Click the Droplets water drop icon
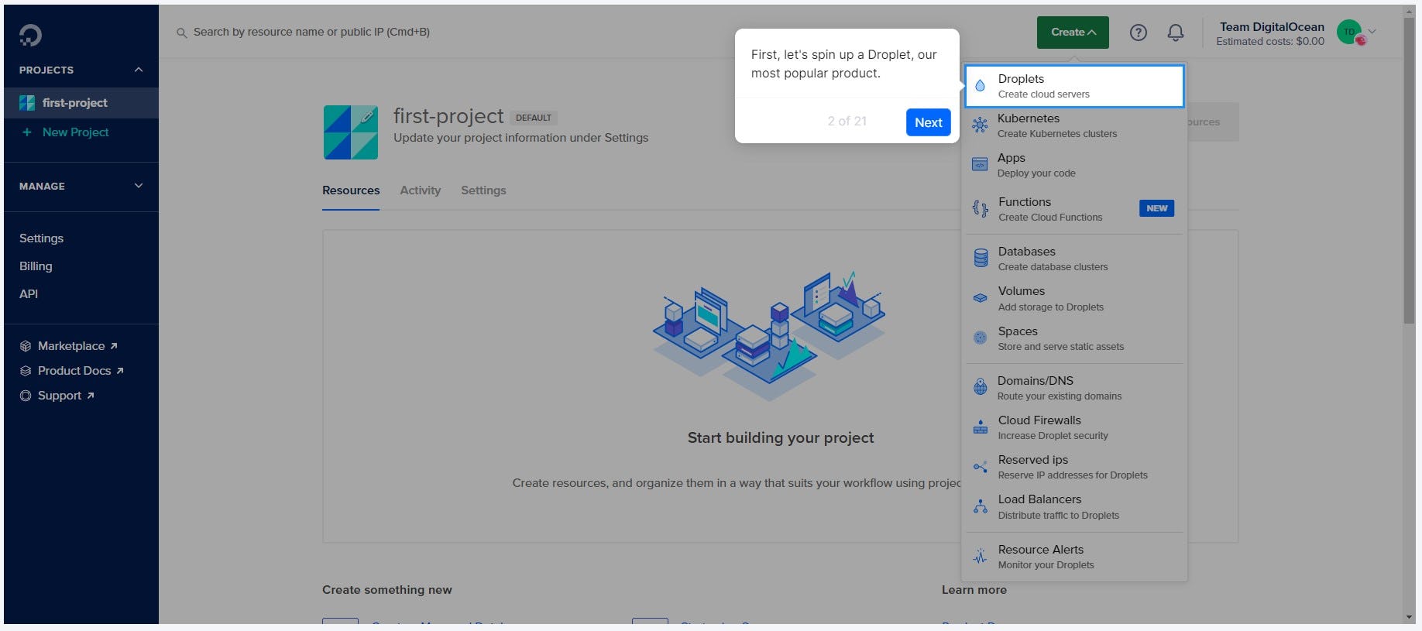Screen dimensions: 1422x631 point(980,86)
